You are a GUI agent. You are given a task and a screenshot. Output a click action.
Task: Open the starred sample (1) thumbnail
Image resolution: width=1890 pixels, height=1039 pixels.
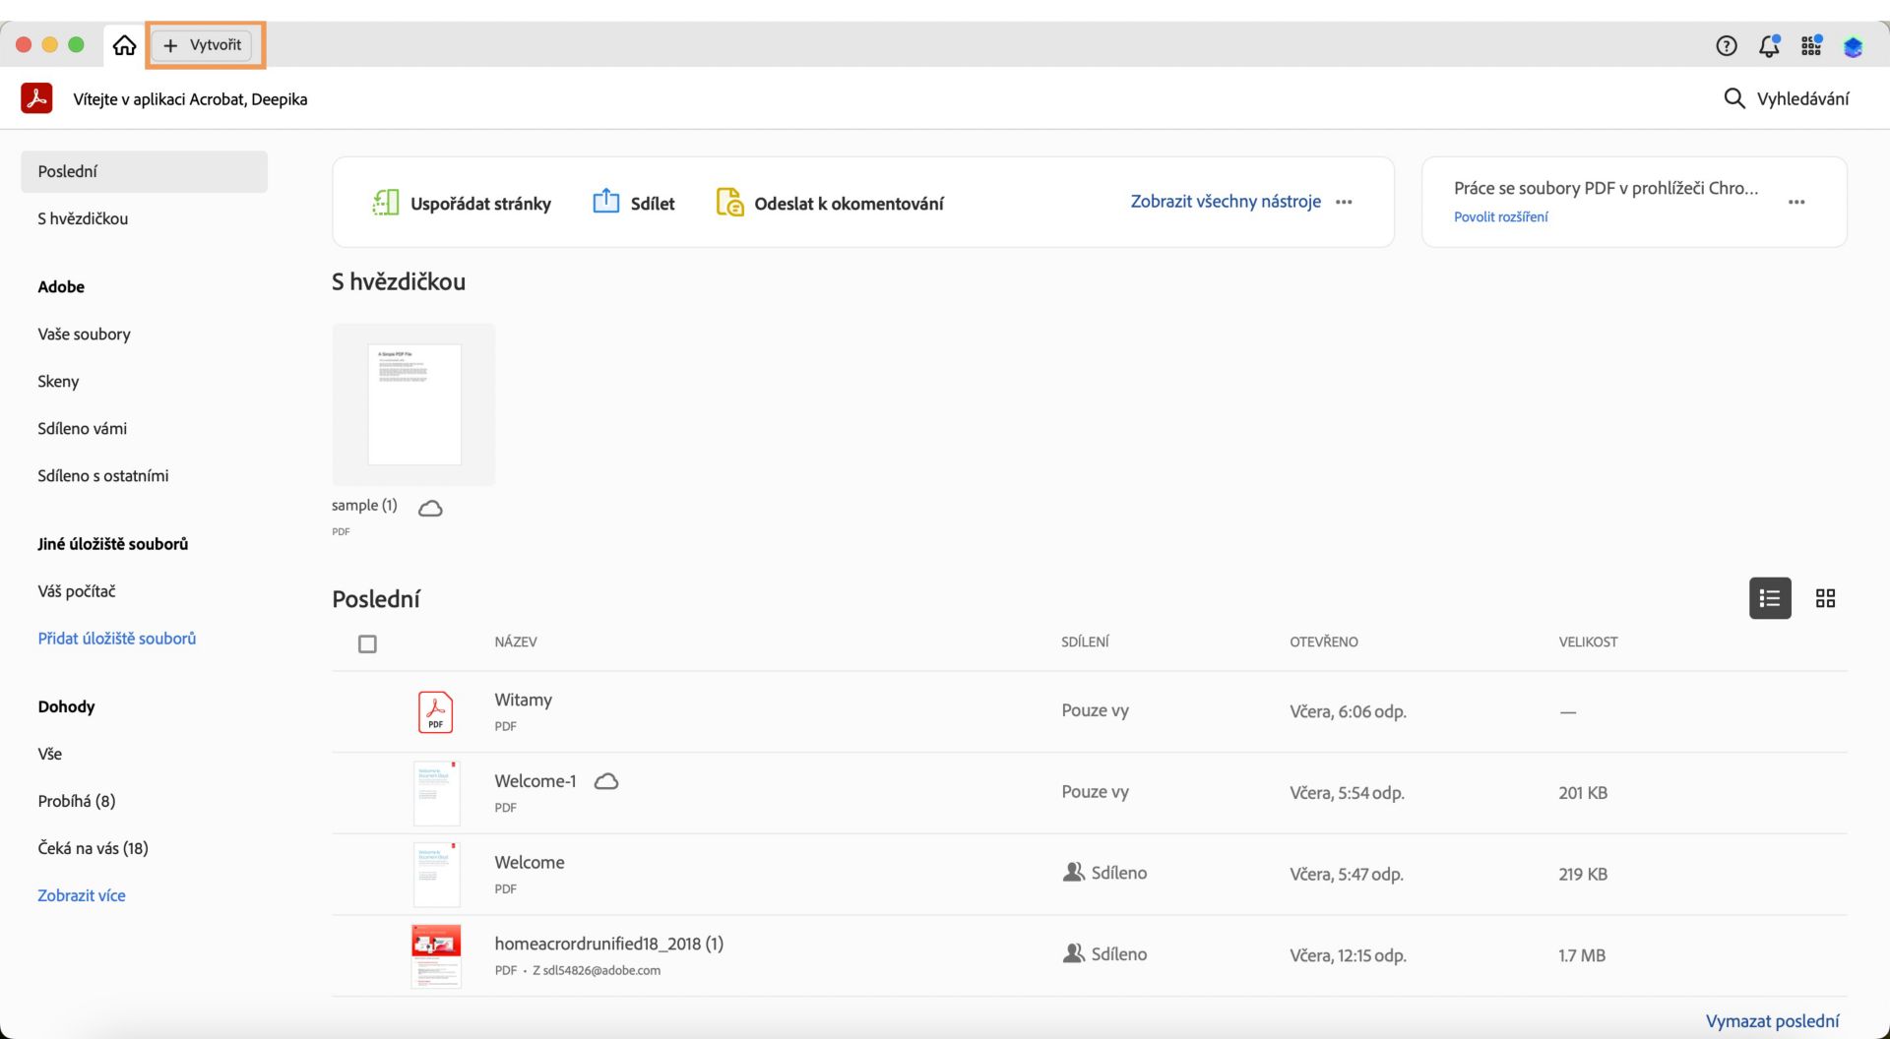pos(413,404)
